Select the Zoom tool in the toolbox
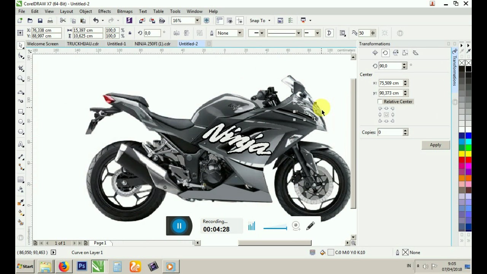The image size is (487, 274). 21,79
